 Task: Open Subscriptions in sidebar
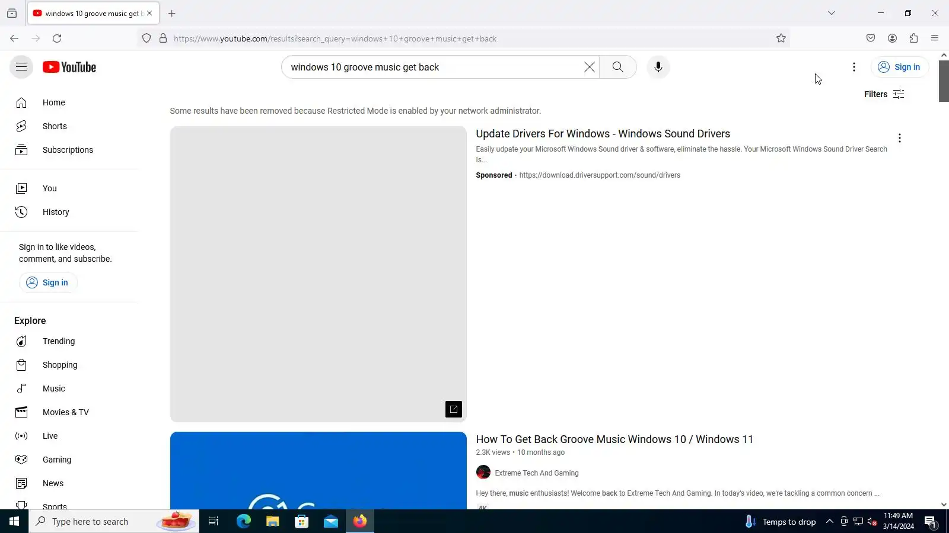pyautogui.click(x=69, y=150)
